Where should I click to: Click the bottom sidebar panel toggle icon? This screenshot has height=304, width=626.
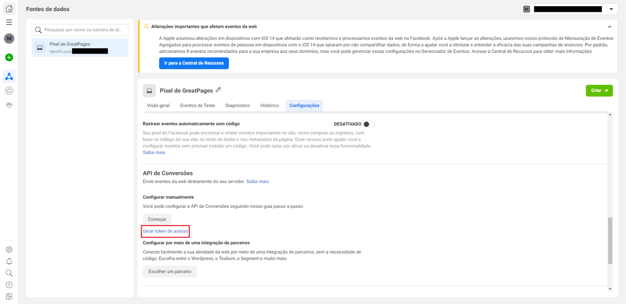(9, 297)
